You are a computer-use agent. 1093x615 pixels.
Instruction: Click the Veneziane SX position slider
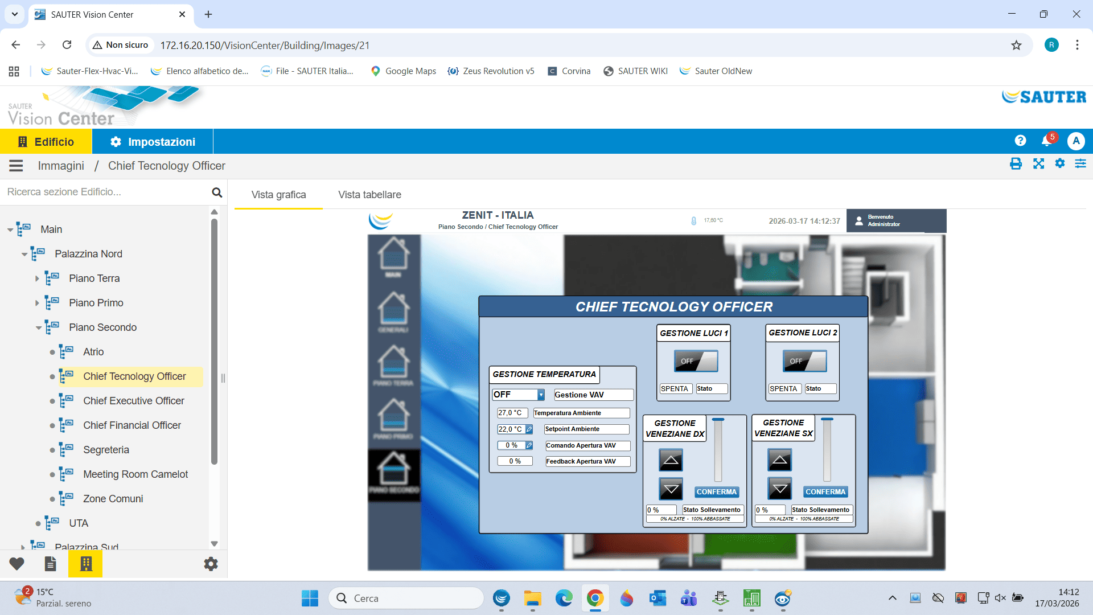[827, 450]
